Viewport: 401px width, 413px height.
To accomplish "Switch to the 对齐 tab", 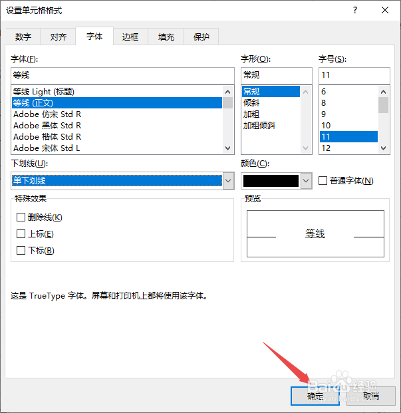I will pos(59,37).
